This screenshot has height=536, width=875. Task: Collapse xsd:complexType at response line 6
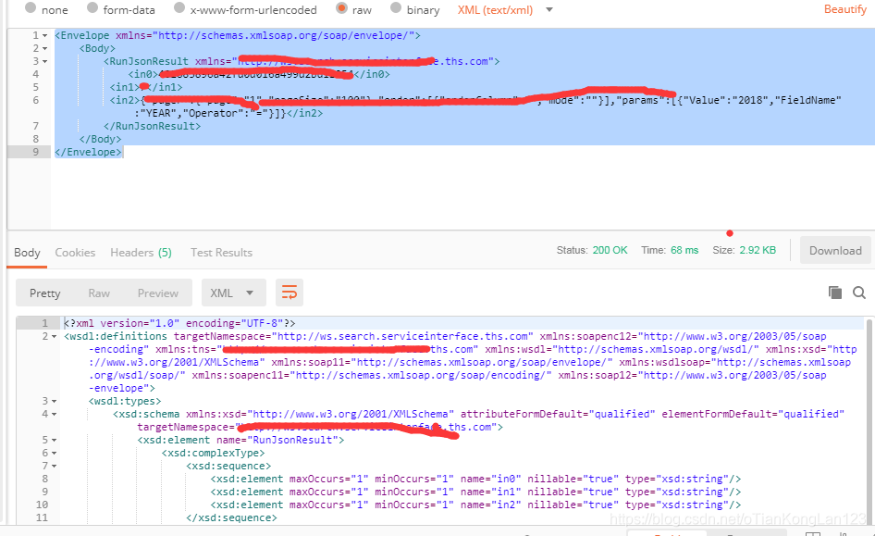54,454
